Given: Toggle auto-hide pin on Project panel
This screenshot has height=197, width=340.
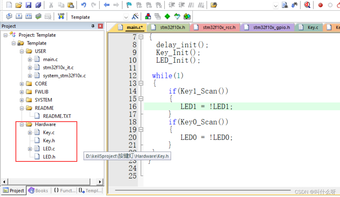Looking at the screenshot, I should point(93,26).
